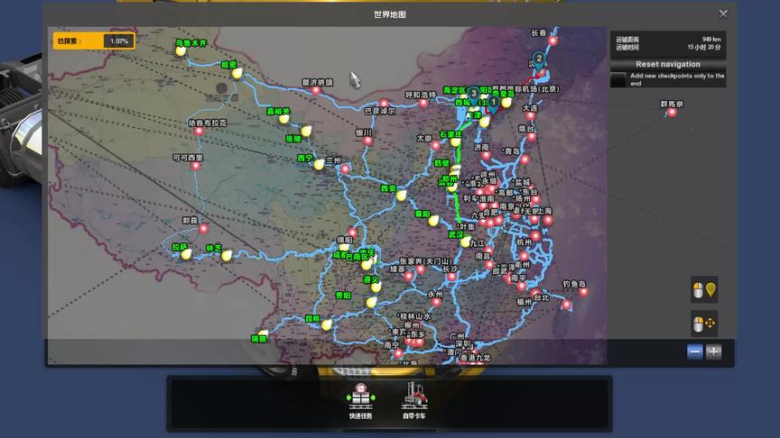Open 自带卡车 own truck jobs
This screenshot has height=438, width=780.
414,401
